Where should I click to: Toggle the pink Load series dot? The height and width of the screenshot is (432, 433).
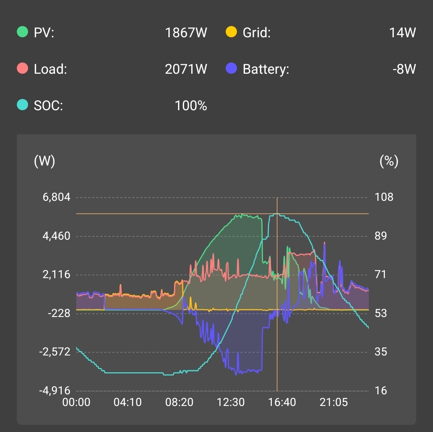[22, 68]
